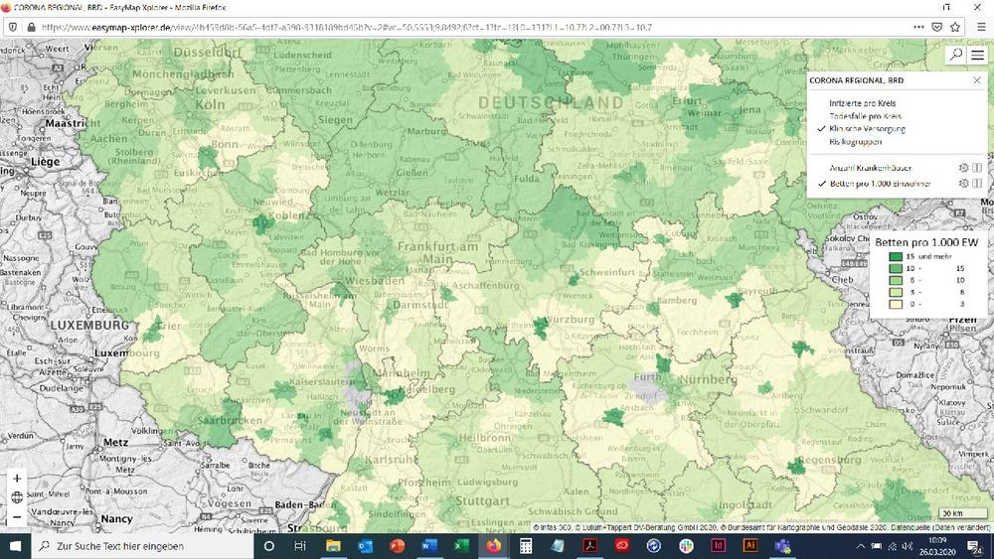Switch to PowerPoint in the taskbar
This screenshot has height=559, width=994.
397,546
